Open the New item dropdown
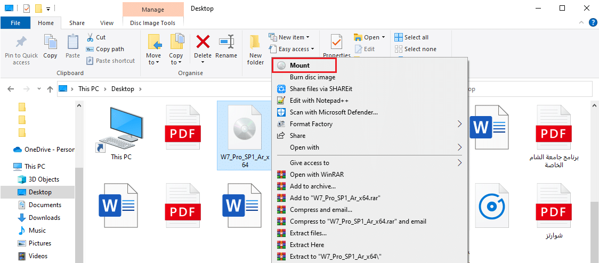Viewport: 599px width, 263px height. tap(294, 37)
